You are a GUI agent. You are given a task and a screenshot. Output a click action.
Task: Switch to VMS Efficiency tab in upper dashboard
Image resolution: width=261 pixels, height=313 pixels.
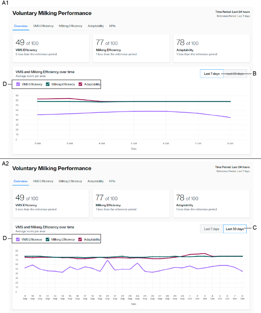pos(43,26)
